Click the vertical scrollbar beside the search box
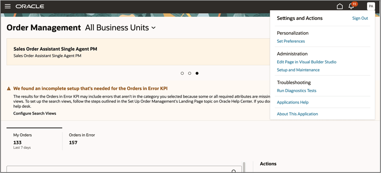381x173 pixels. 244,167
